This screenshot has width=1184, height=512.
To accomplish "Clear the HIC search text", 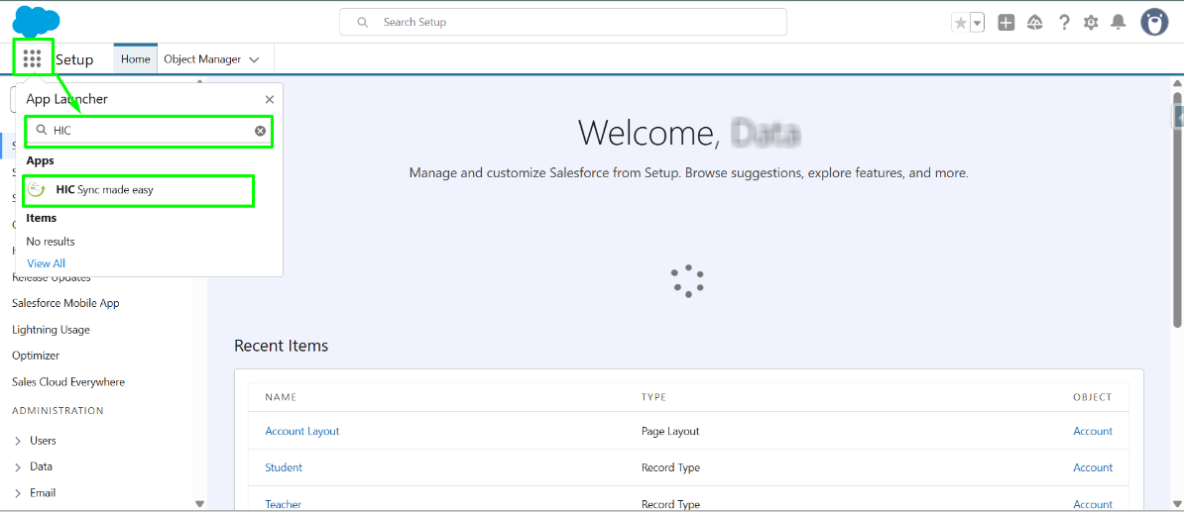I will (260, 131).
